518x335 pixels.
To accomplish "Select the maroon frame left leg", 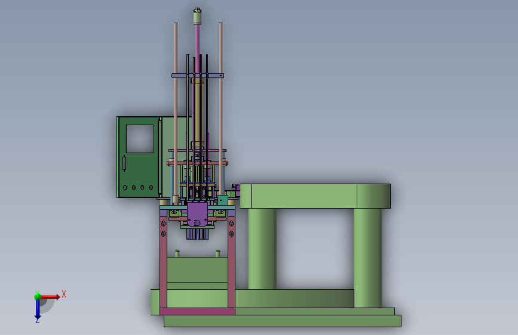I will 163,262.
